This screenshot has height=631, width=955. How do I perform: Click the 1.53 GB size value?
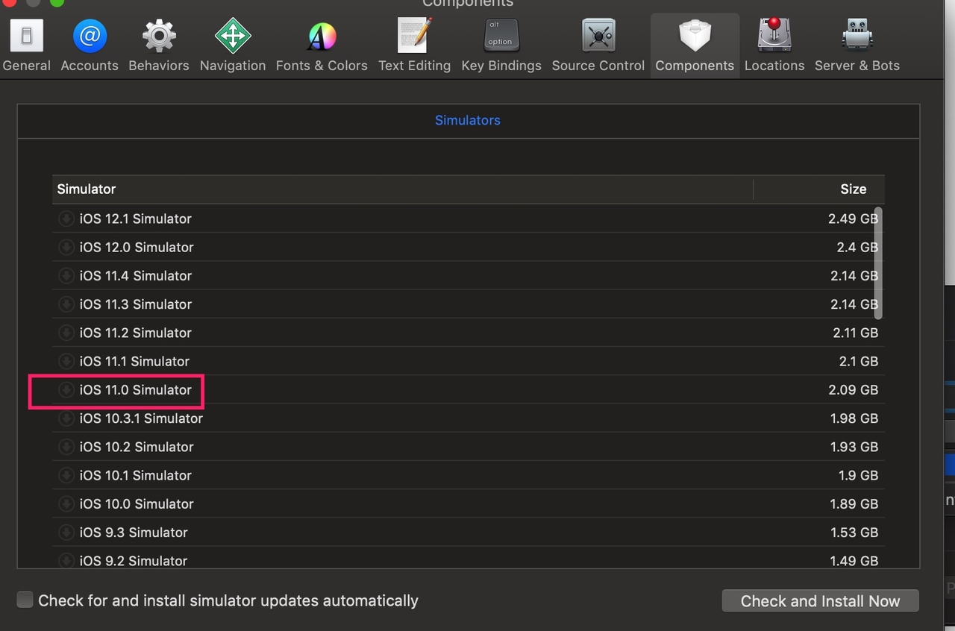point(854,533)
